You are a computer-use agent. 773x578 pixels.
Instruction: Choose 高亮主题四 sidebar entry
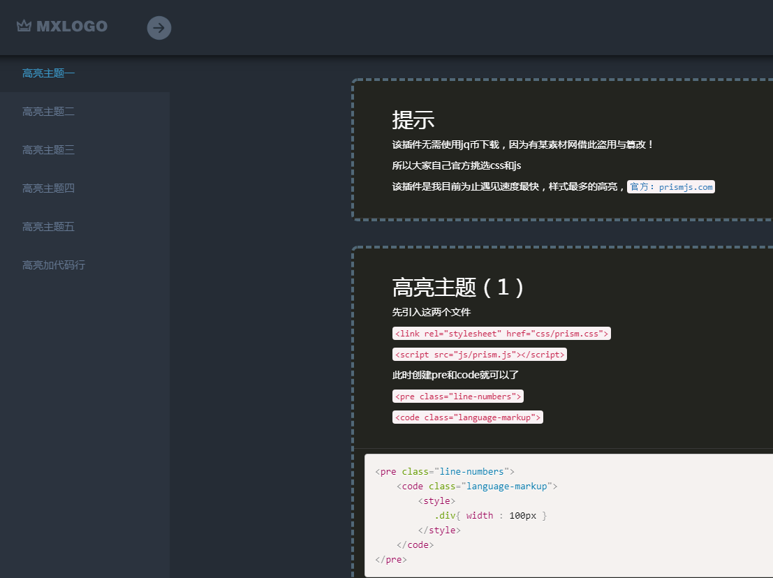[x=48, y=188]
